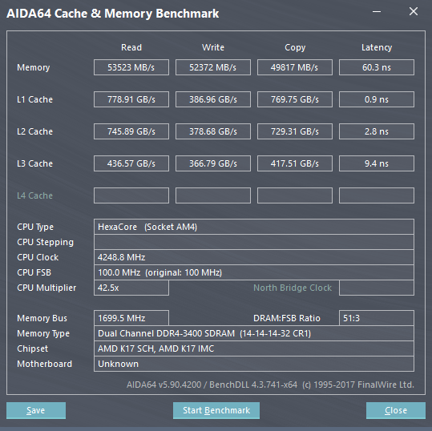Start Benchmark button click
Screen dimensions: 432x431
point(216,410)
